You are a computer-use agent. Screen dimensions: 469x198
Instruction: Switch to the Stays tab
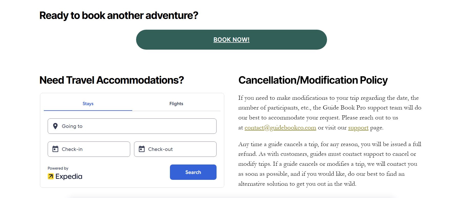coord(88,104)
